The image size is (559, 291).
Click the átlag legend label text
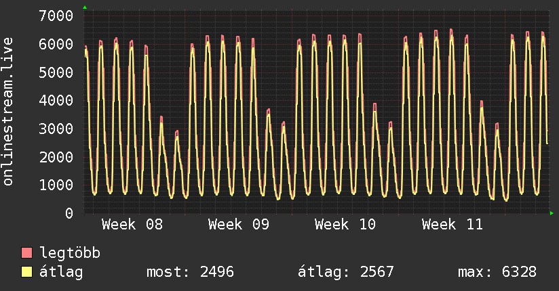[x=61, y=272]
